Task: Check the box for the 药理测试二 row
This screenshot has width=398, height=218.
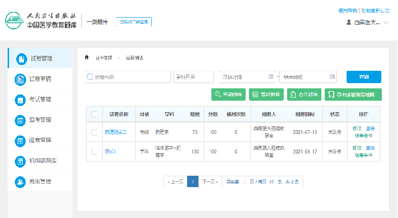Action: click(x=94, y=132)
